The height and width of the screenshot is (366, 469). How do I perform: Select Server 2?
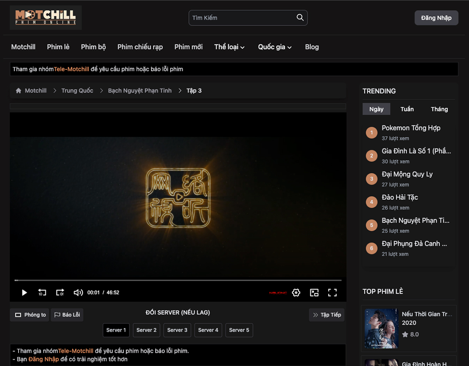click(147, 330)
